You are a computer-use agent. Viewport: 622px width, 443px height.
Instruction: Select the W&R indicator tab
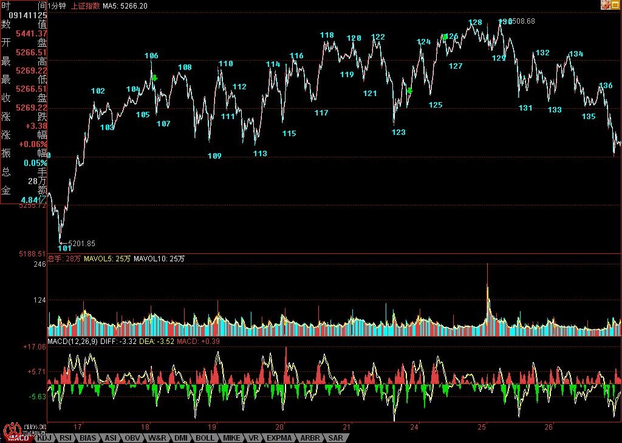pos(157,438)
